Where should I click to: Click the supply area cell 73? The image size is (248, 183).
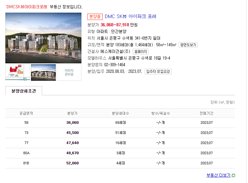point(26,133)
